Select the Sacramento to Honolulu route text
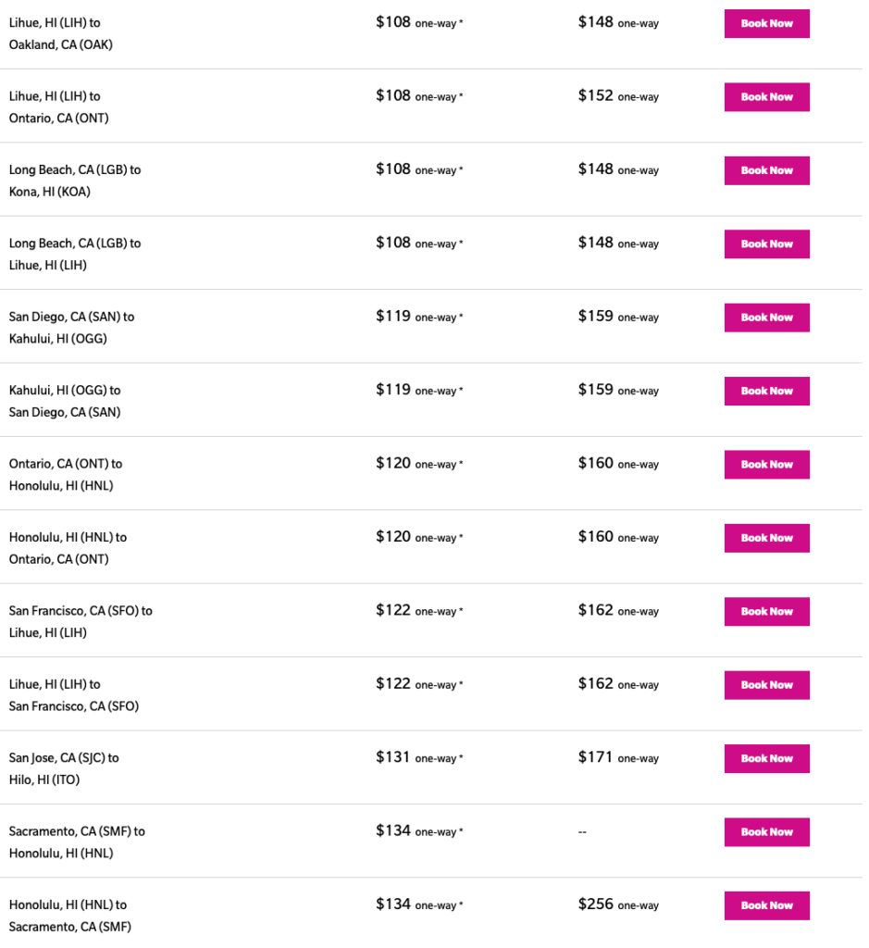This screenshot has height=948, width=869. (x=77, y=842)
